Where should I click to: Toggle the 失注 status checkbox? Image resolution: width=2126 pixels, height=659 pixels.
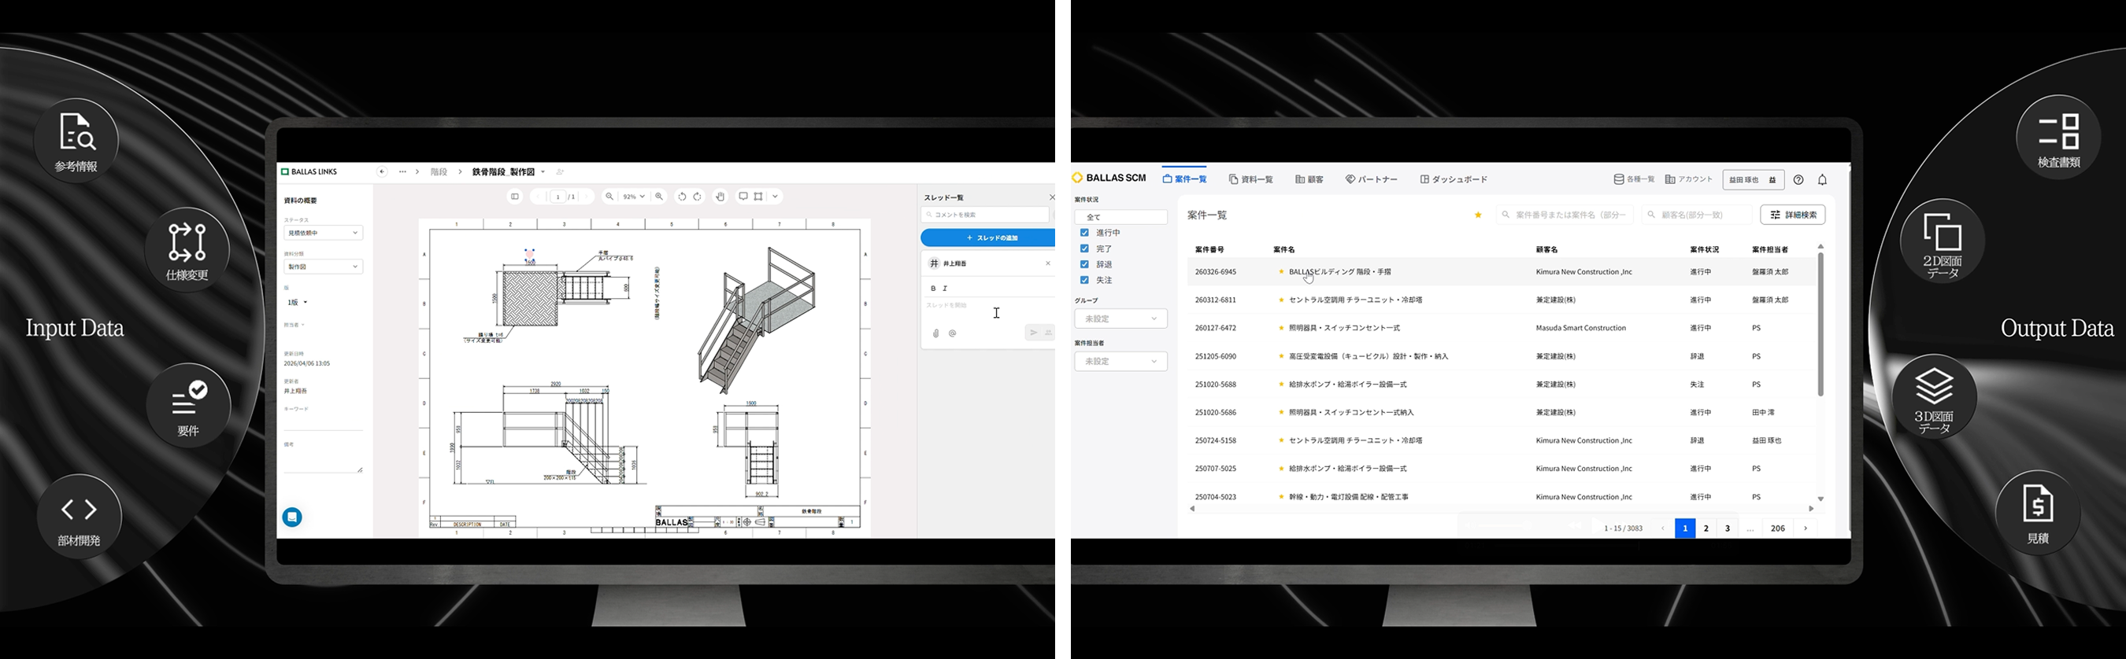[1084, 280]
